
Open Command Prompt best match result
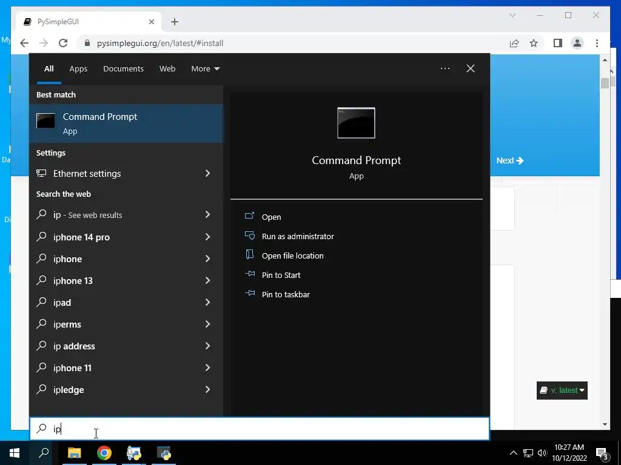[x=126, y=124]
